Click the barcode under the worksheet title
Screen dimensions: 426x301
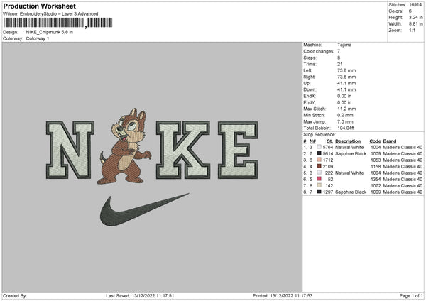point(58,23)
